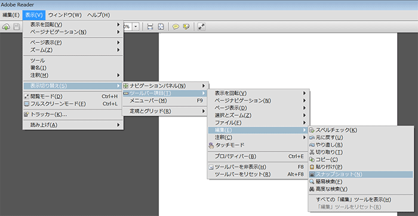Click the fit width scrolling icon
418x216 pixels.
pos(150,27)
